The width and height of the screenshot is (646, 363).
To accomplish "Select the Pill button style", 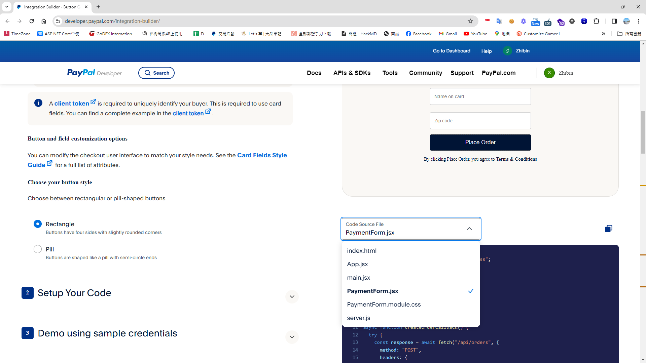I will (37, 249).
